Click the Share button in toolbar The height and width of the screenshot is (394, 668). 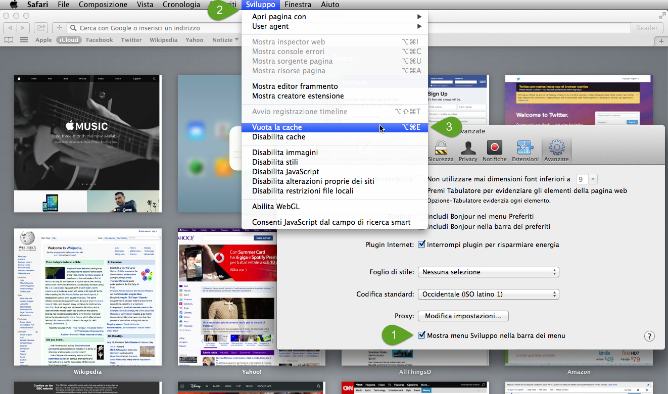coord(41,28)
